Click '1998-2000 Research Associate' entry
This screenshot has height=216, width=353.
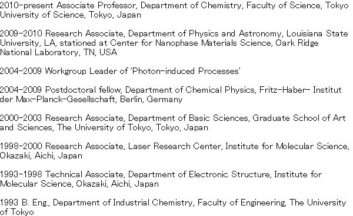(x=62, y=146)
